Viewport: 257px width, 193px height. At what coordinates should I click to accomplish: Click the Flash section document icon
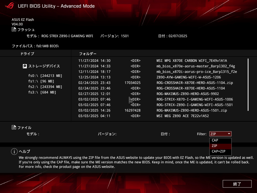coord(14,29)
